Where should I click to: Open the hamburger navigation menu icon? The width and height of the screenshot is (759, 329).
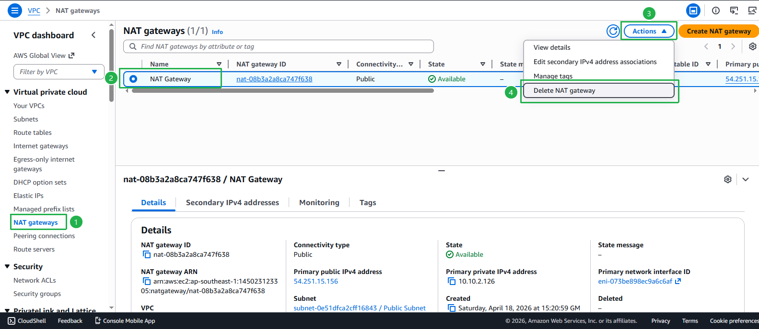(x=15, y=10)
